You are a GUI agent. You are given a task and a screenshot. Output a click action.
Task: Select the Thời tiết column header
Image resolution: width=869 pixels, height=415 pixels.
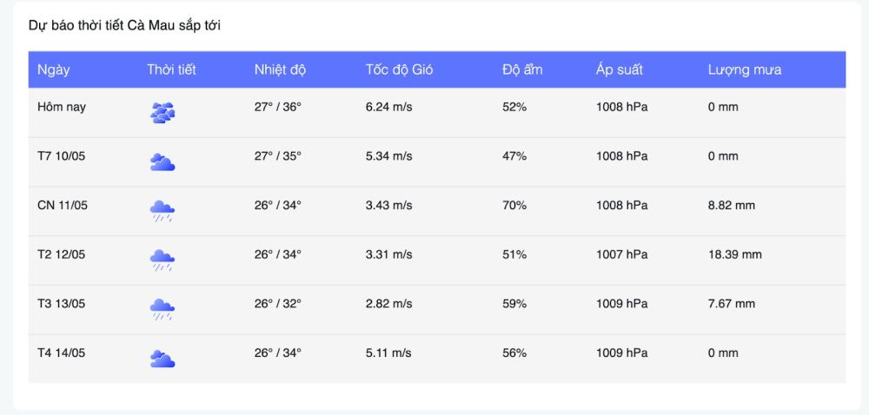click(171, 70)
